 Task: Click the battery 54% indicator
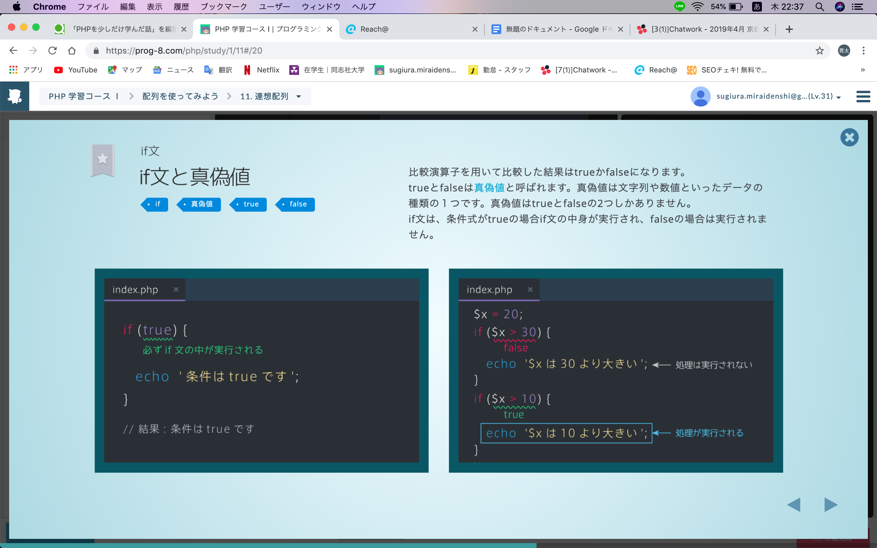coord(727,6)
